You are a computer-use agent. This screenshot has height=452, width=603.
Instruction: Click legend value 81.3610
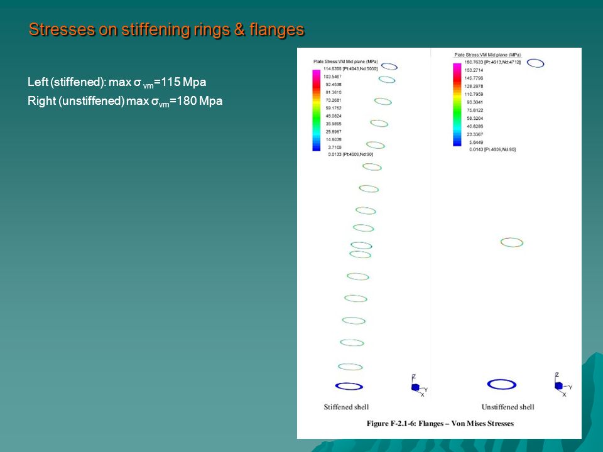(334, 92)
